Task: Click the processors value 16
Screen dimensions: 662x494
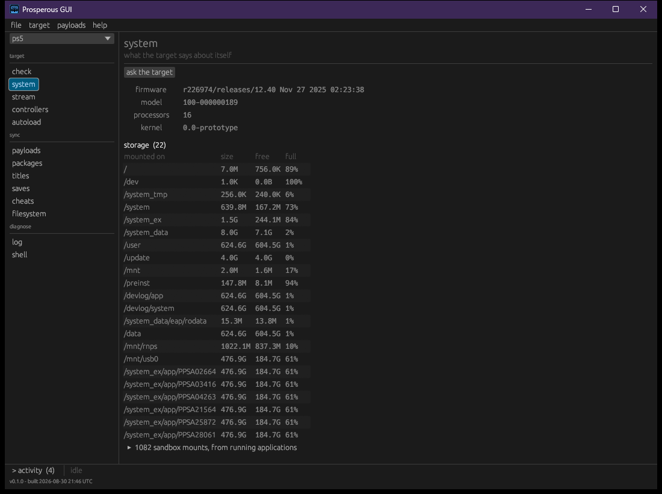Action: point(187,115)
